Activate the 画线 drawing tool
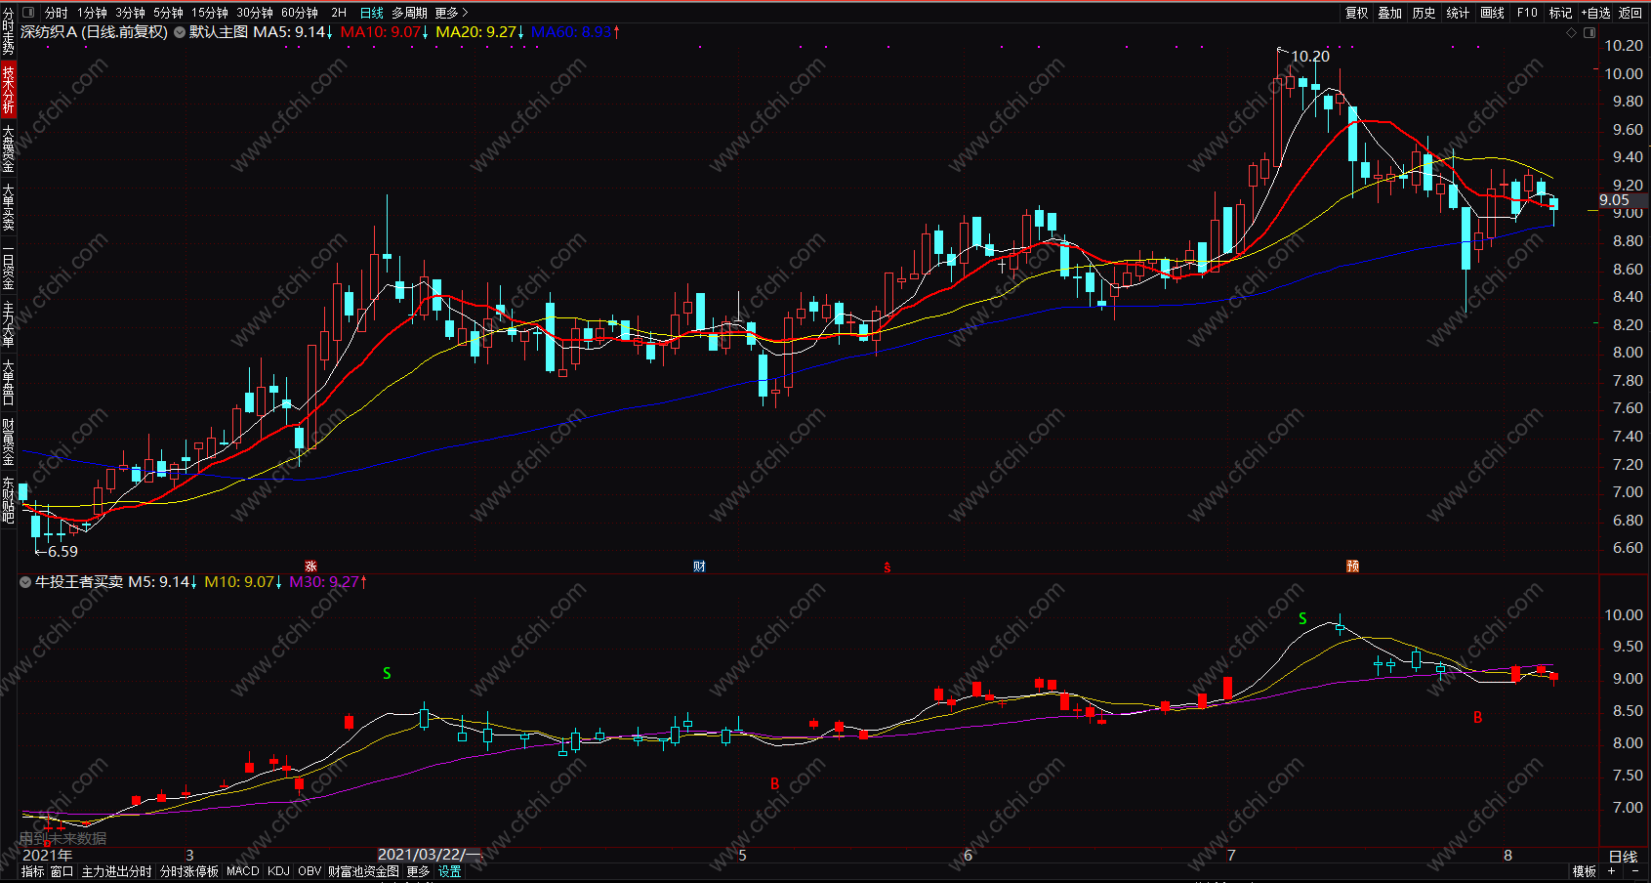This screenshot has height=883, width=1651. pyautogui.click(x=1493, y=13)
